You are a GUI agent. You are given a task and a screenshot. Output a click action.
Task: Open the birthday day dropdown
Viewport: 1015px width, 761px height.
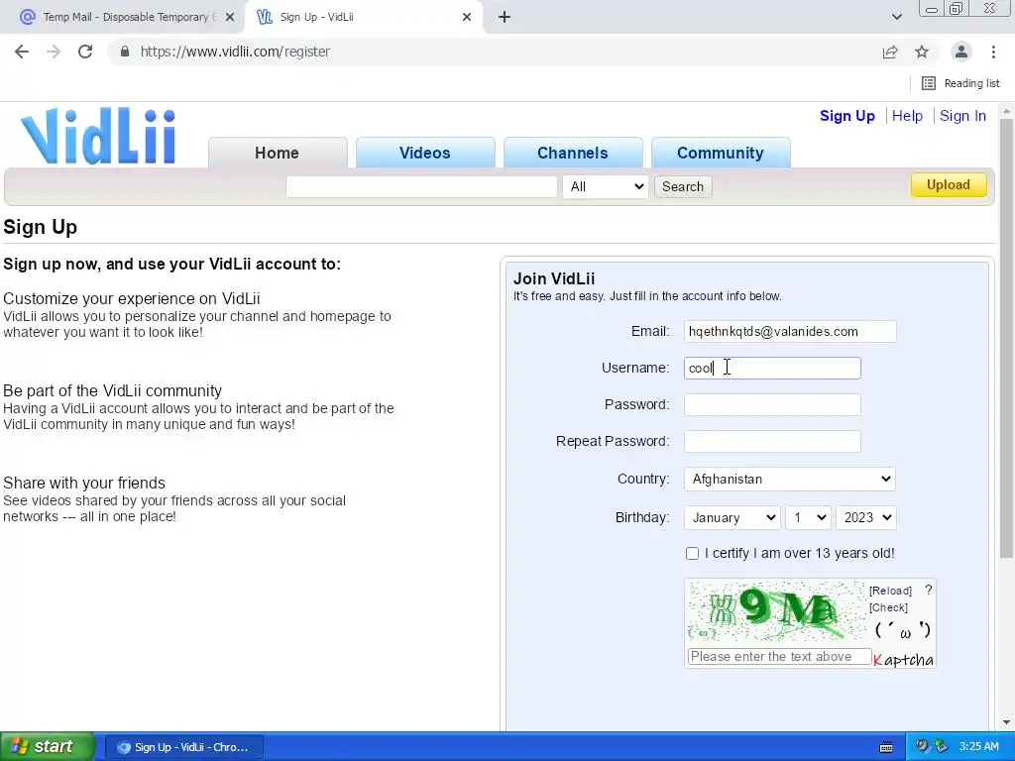click(808, 517)
